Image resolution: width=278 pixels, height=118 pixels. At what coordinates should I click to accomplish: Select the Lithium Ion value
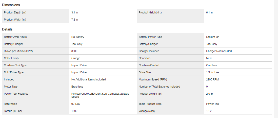(213, 37)
